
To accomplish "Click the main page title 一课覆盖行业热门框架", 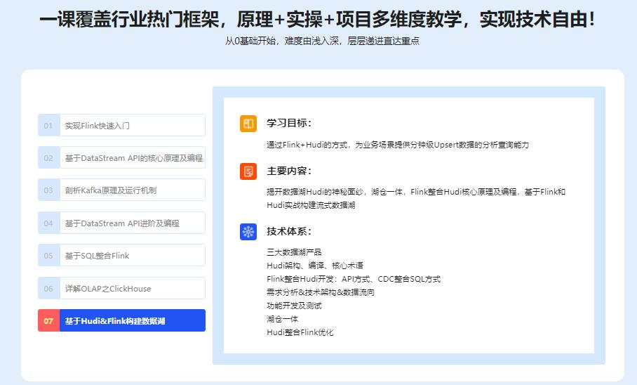I will click(x=318, y=19).
